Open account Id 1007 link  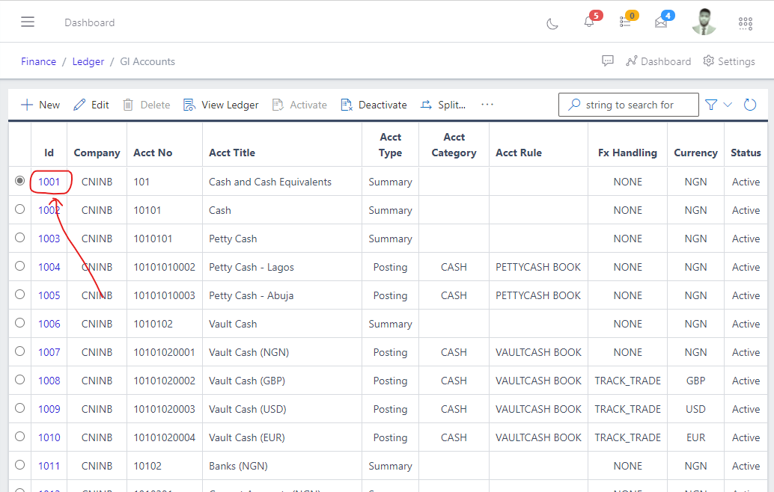click(x=49, y=352)
